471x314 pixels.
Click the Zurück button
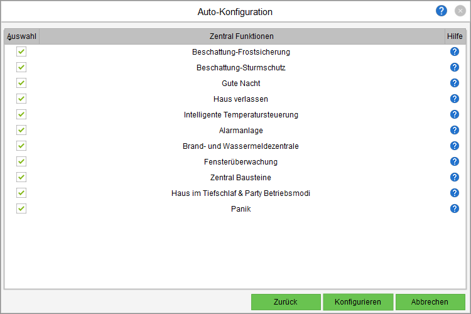point(286,302)
